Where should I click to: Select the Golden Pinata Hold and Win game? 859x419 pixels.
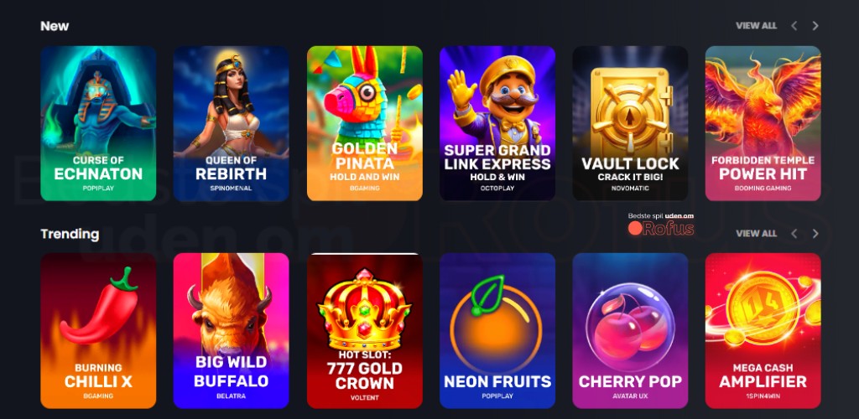(x=364, y=123)
